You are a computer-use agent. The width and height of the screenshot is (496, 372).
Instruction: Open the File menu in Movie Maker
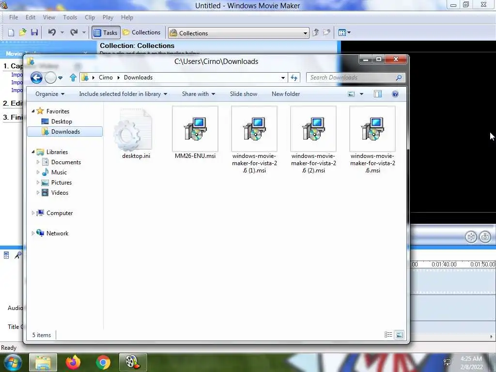(x=14, y=17)
